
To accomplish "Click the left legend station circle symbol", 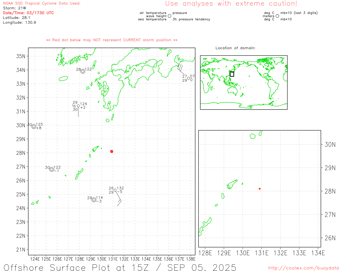I will coord(169,16).
